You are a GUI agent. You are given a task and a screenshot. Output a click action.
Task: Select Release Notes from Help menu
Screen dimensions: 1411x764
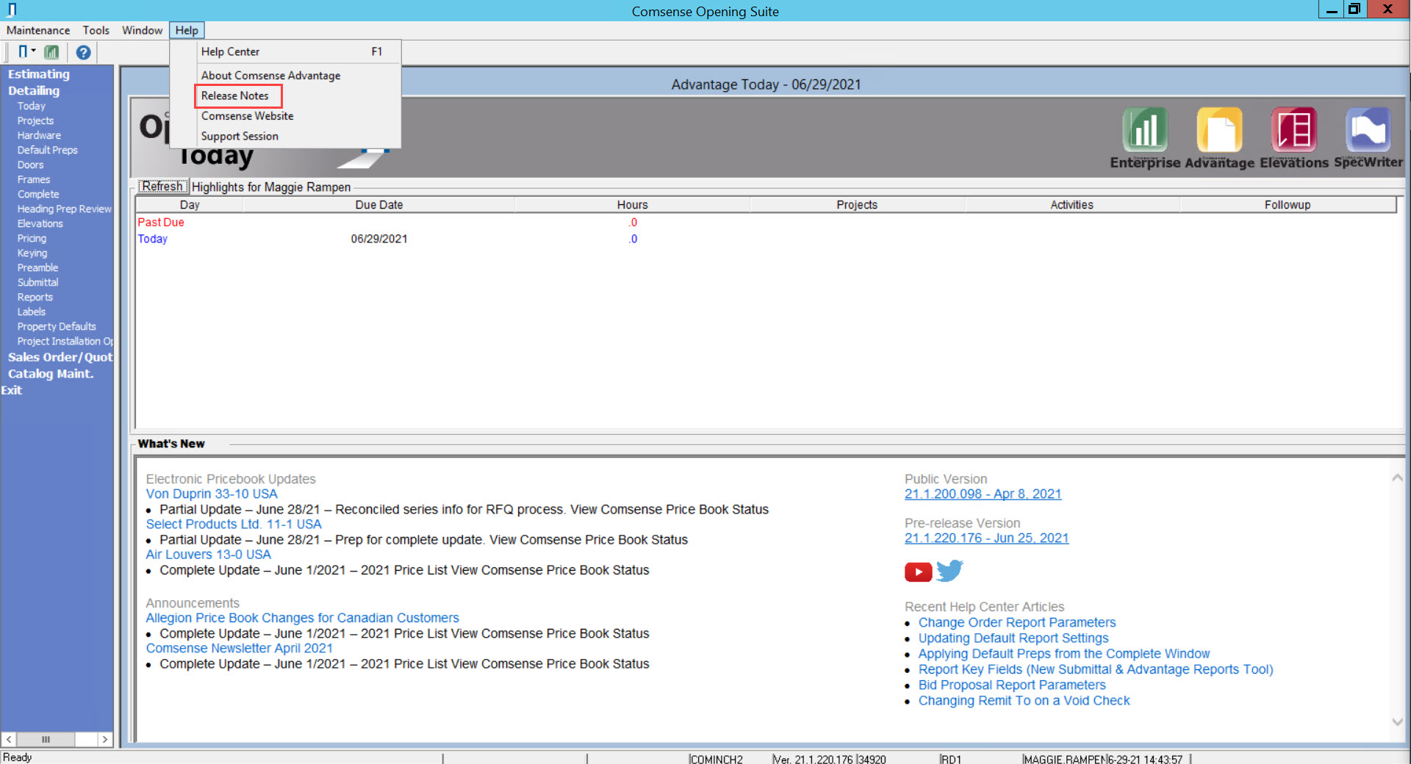(x=235, y=95)
